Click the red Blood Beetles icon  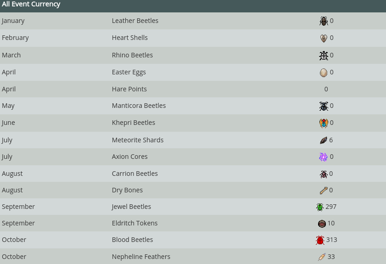tap(320, 240)
